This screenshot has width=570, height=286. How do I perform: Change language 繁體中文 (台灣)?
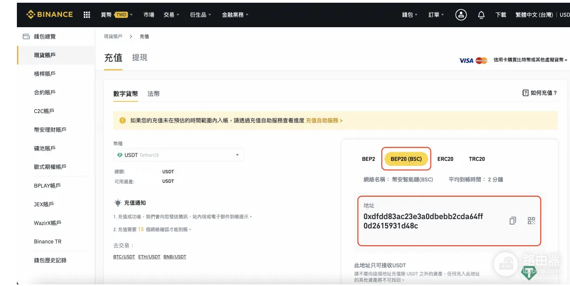(534, 15)
